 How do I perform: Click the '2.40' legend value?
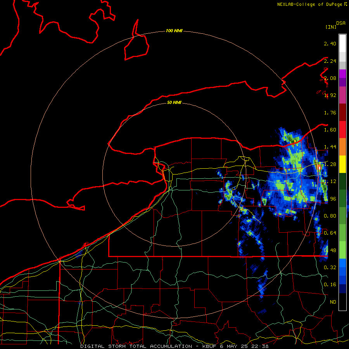coord(330,43)
